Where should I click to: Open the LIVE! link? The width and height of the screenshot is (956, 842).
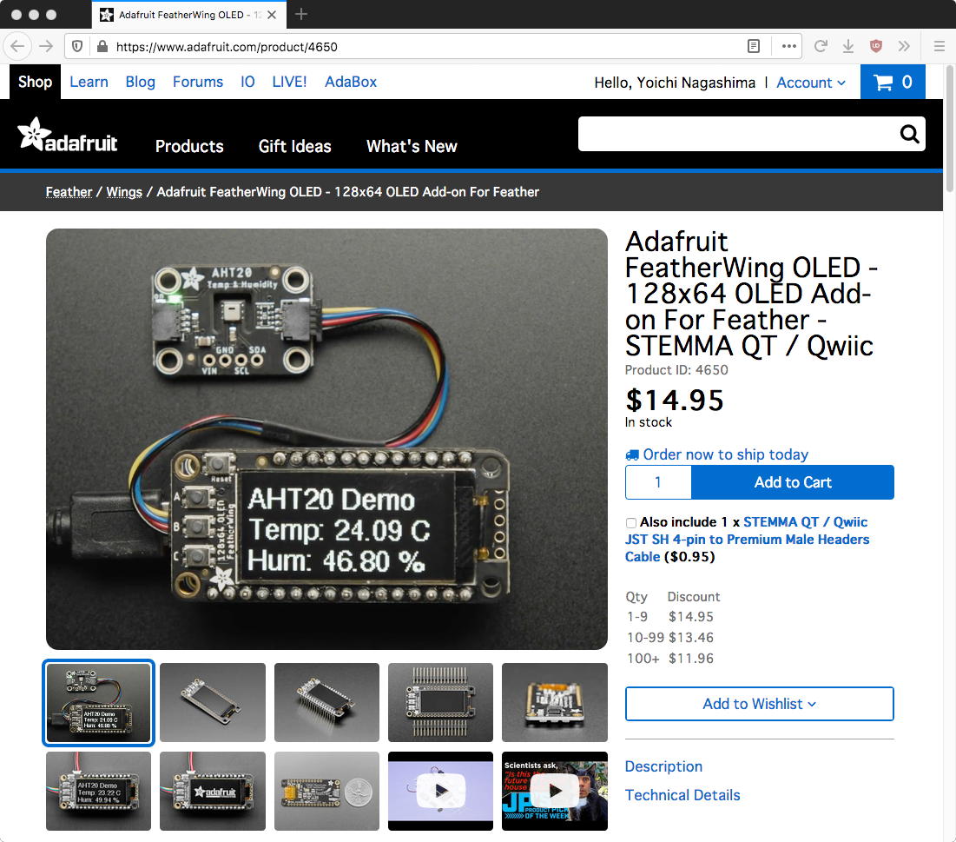(289, 82)
